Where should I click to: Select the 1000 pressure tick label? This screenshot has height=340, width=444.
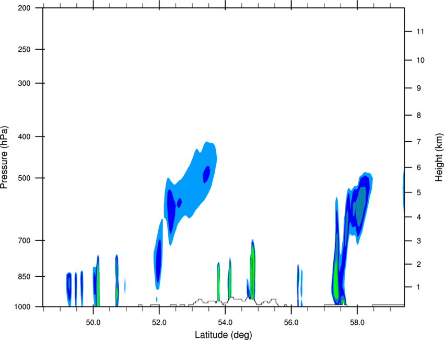(x=22, y=307)
